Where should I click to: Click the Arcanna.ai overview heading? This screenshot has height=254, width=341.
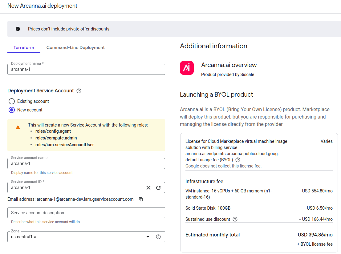coord(229,65)
